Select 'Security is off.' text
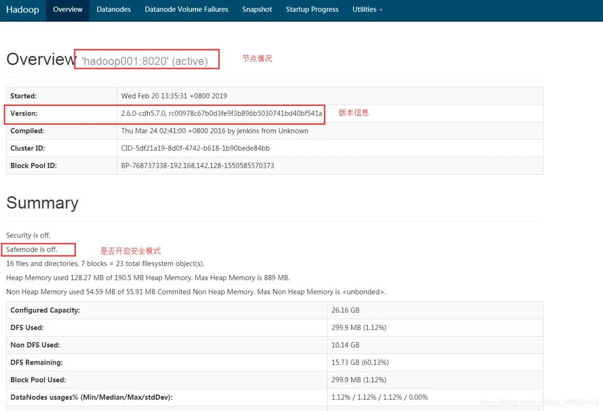The width and height of the screenshot is (603, 411). [x=28, y=236]
